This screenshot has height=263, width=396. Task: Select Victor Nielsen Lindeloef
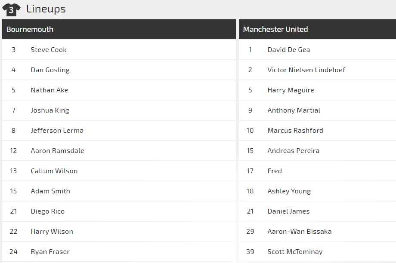point(306,70)
